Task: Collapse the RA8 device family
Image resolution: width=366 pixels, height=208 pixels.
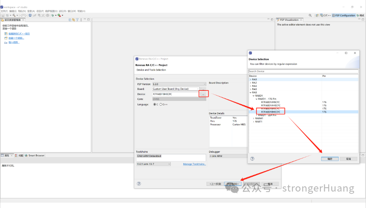Action: [x=250, y=92]
